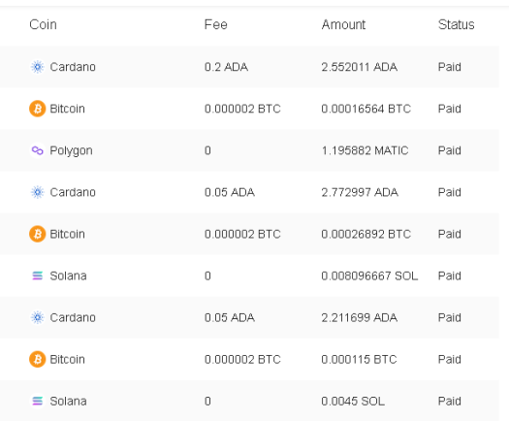The image size is (509, 421).
Task: Click the Cardano icon in the first row
Action: pos(38,67)
